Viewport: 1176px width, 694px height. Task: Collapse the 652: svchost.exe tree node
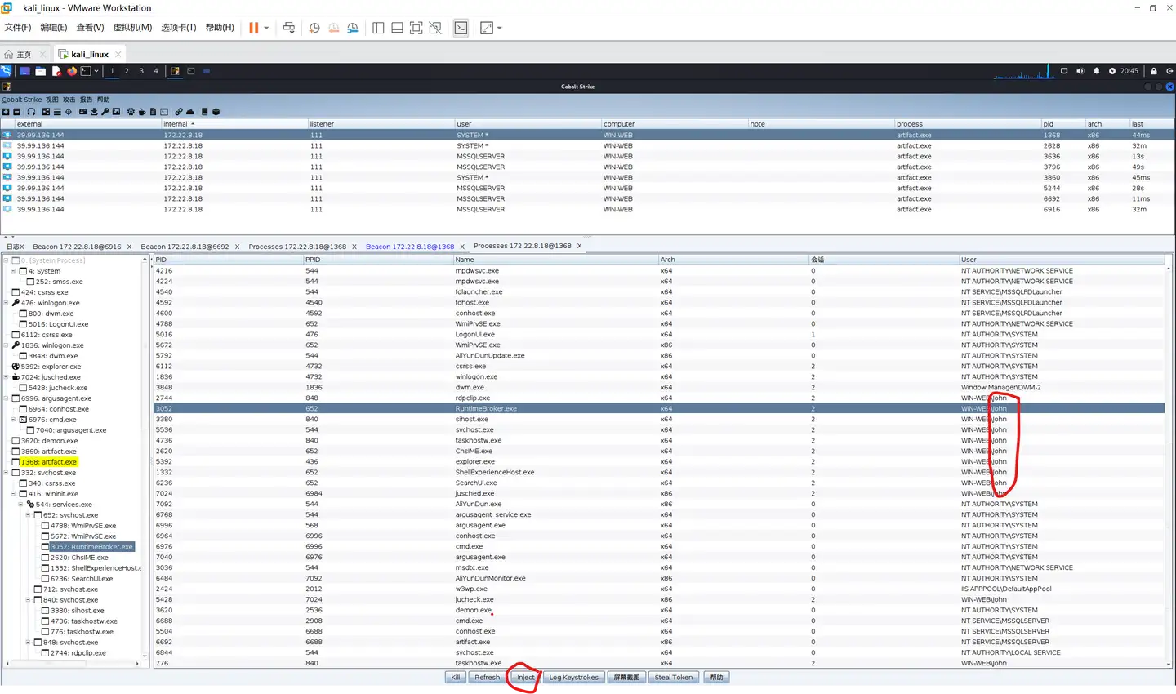28,515
